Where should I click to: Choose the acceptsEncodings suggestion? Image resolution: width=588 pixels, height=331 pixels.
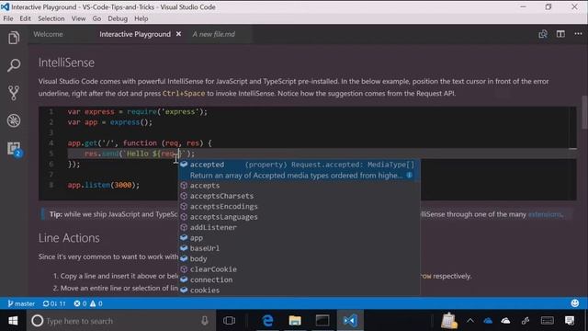click(x=299, y=206)
